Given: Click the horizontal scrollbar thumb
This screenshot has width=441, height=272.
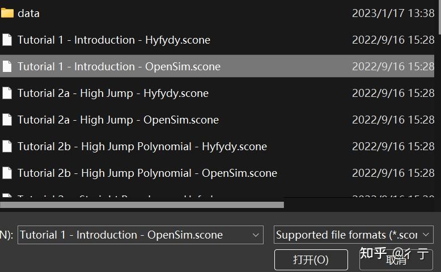Looking at the screenshot, I should point(142,205).
